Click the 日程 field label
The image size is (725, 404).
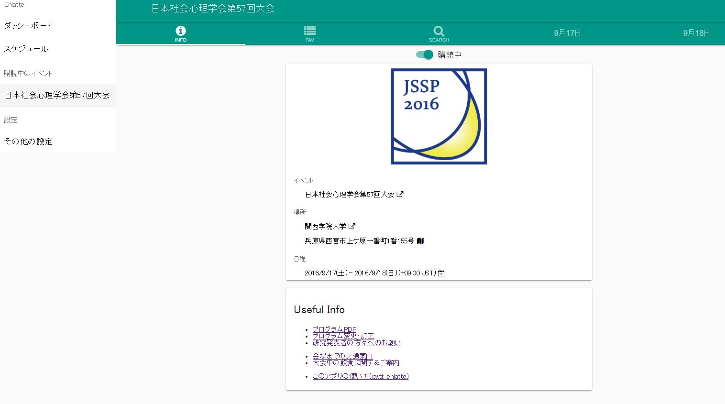click(x=299, y=259)
